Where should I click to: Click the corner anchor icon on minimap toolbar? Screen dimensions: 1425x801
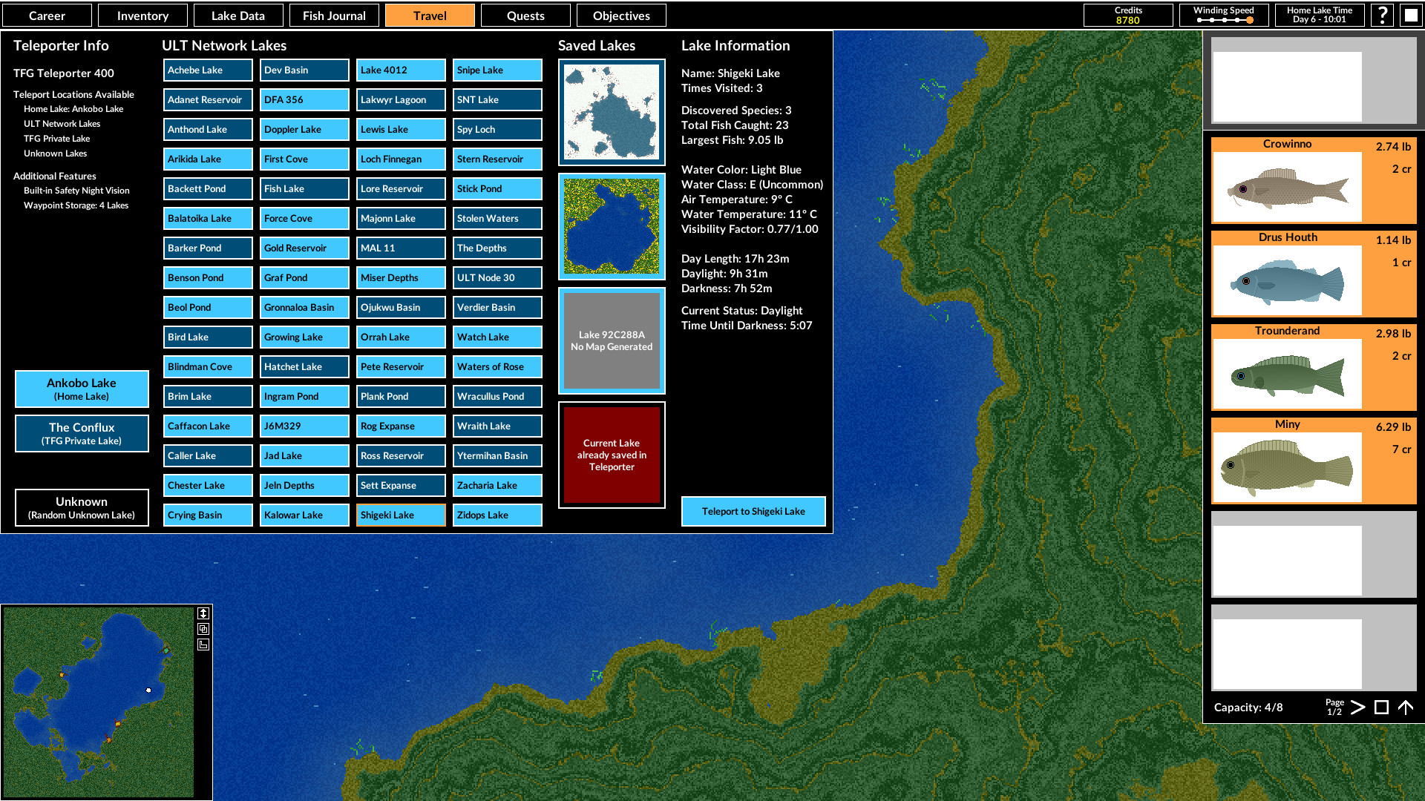(x=203, y=644)
